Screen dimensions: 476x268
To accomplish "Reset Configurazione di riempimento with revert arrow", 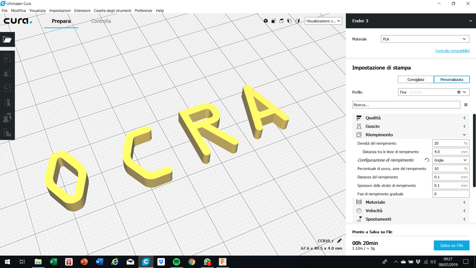I will tap(427, 160).
